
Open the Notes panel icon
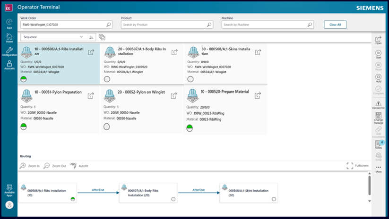pos(378,144)
